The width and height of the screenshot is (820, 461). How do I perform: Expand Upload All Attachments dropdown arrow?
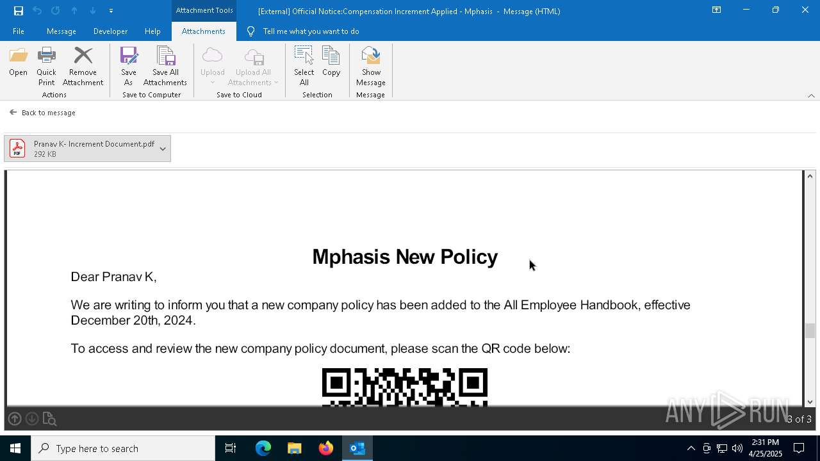tap(276, 83)
